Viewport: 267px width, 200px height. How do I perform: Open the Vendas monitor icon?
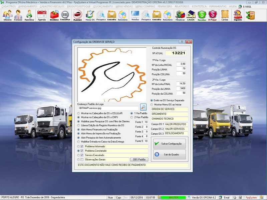[x=135, y=15]
